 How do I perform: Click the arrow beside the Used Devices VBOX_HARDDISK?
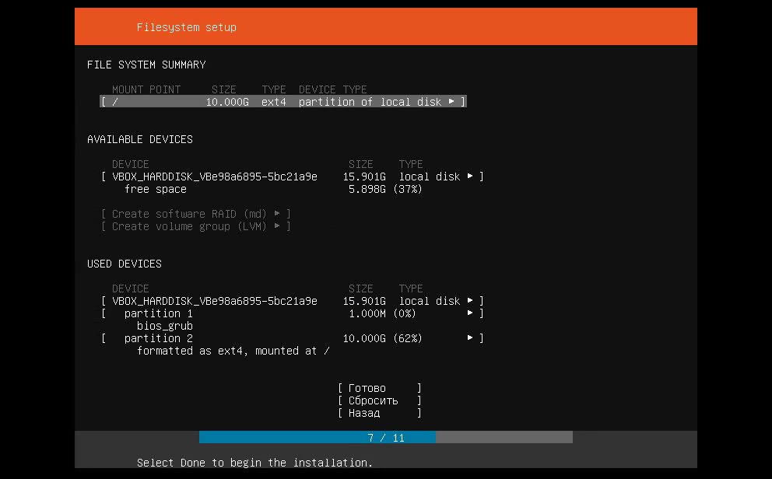pos(470,301)
